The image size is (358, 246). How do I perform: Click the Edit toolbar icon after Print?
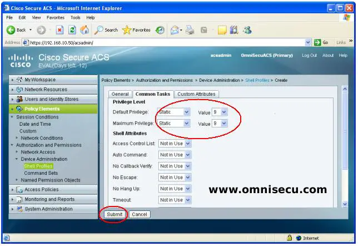click(203, 30)
